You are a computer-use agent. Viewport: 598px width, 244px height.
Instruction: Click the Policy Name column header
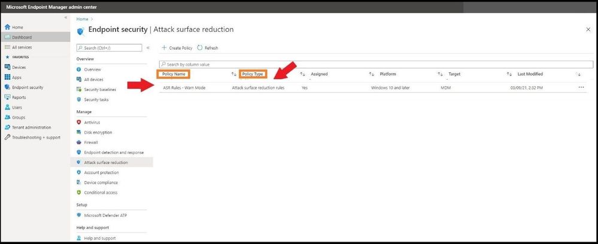tap(174, 74)
